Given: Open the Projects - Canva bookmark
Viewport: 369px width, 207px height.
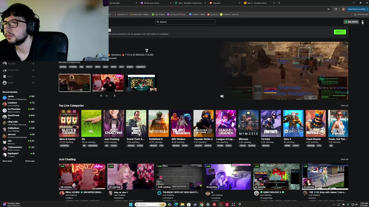Looking at the screenshot, I should pyautogui.click(x=197, y=14).
